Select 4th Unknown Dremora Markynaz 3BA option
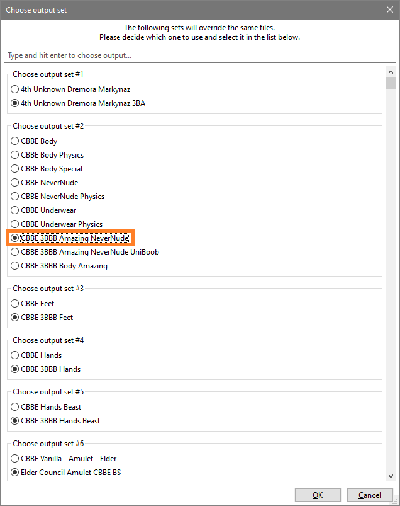The image size is (400, 506). 78,103
